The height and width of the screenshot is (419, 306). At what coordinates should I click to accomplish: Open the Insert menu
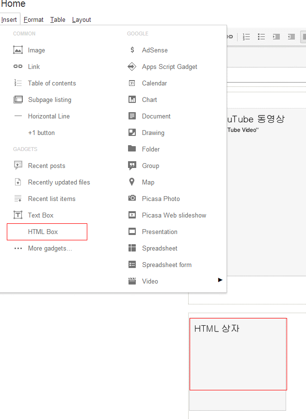click(9, 20)
